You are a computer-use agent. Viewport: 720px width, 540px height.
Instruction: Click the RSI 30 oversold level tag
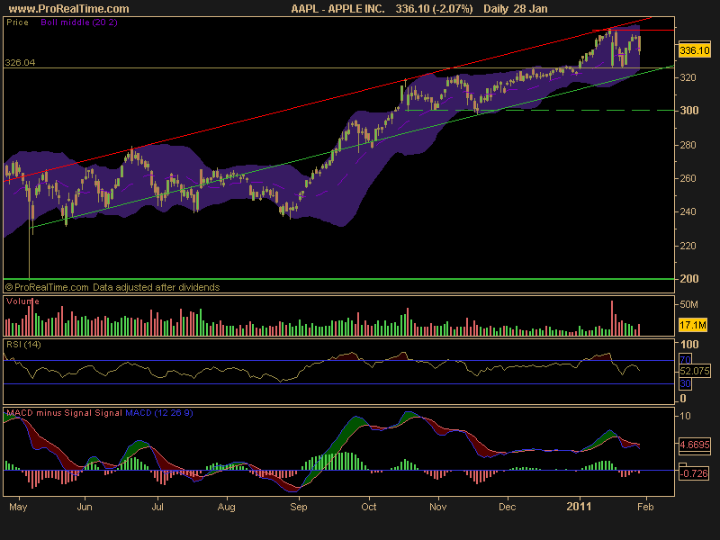pos(685,384)
